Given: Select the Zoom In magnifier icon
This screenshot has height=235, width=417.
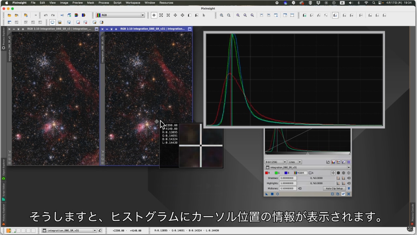Looking at the screenshot, I should (222, 15).
